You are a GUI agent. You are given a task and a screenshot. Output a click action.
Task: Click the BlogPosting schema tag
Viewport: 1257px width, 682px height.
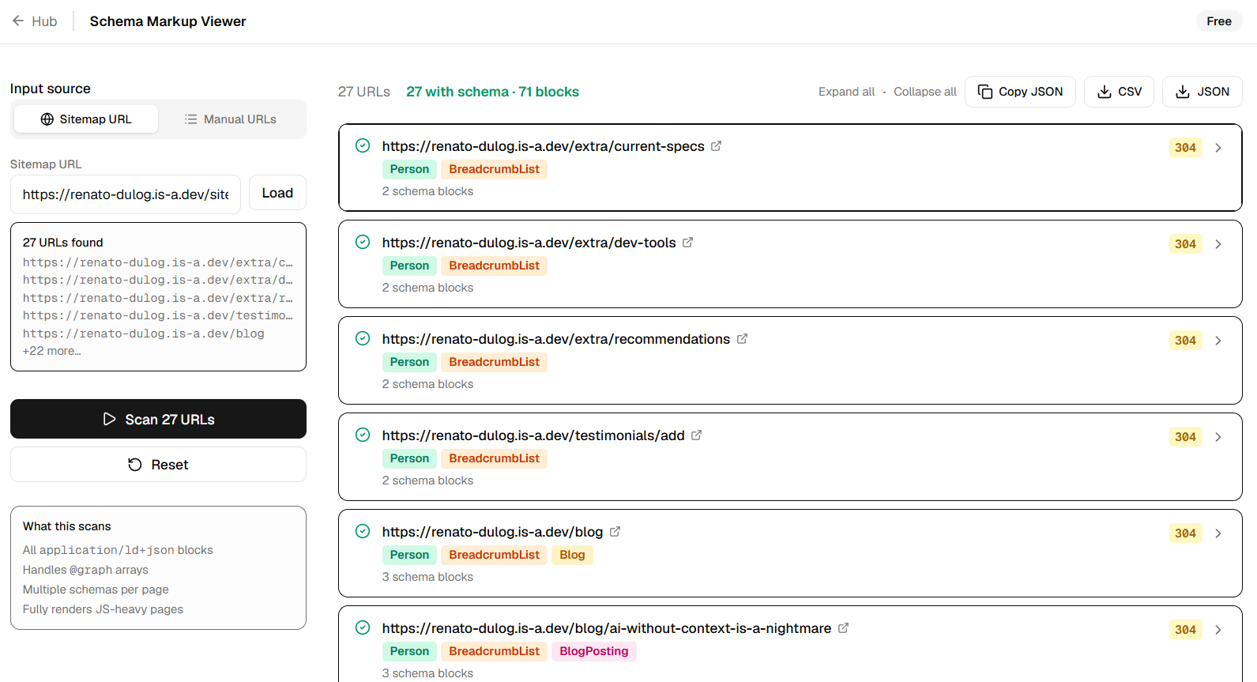[594, 651]
